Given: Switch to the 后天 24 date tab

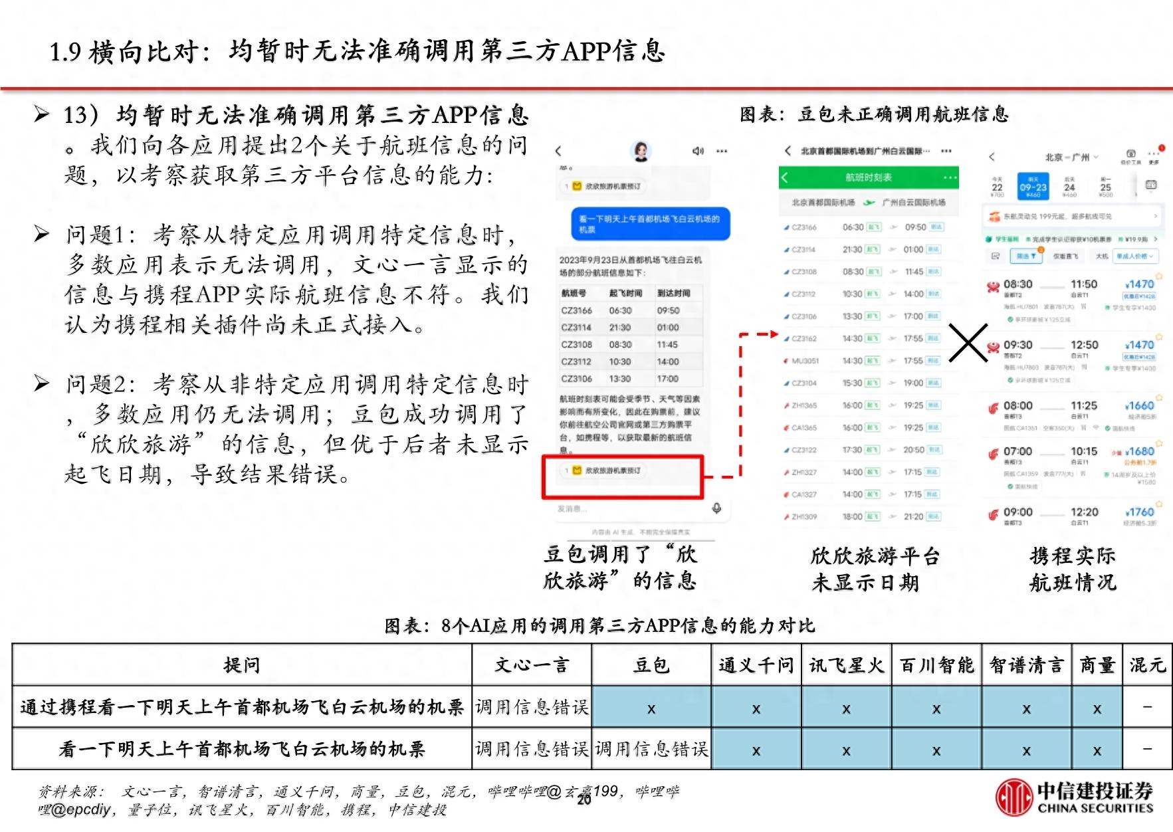Looking at the screenshot, I should [1069, 187].
